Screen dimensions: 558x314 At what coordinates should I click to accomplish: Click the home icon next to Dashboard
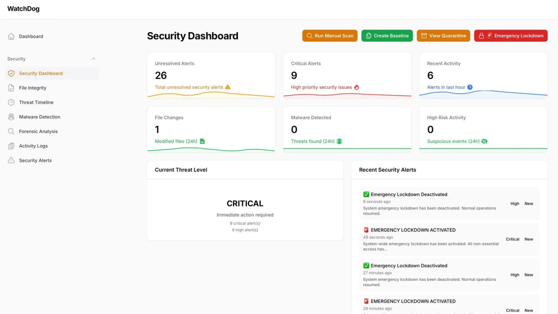(x=11, y=36)
